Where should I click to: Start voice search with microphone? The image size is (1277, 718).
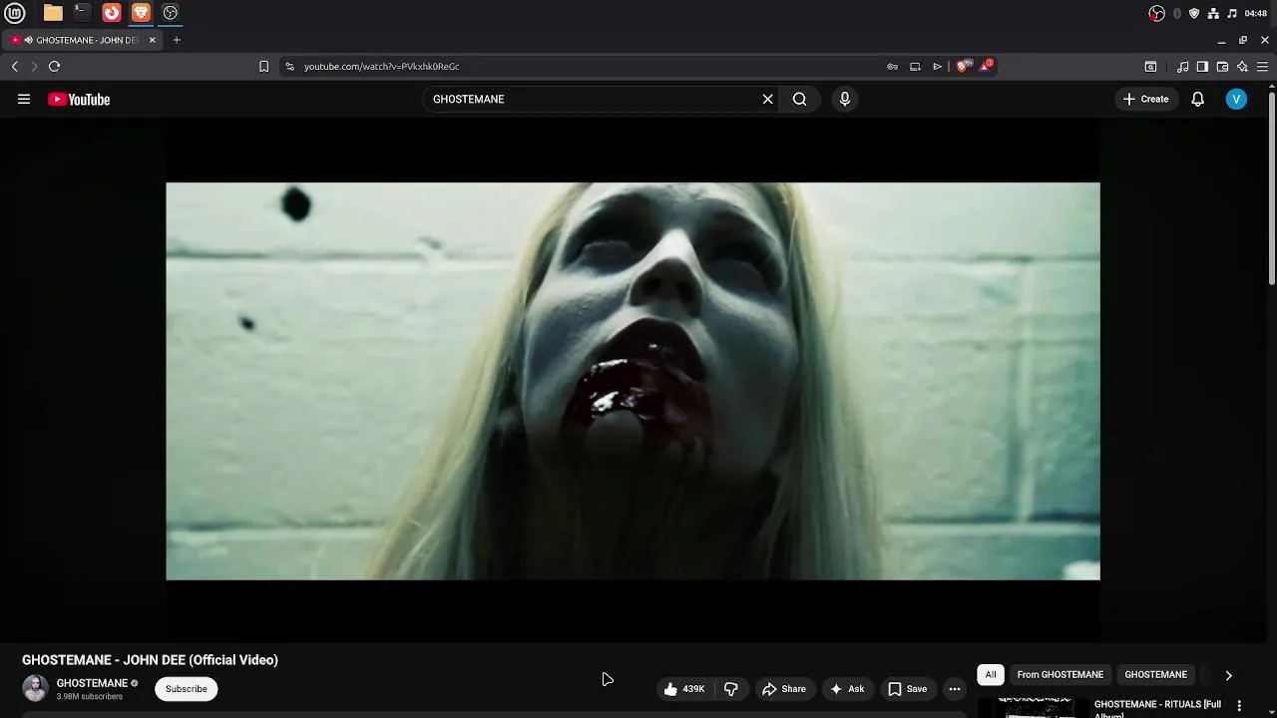pyautogui.click(x=845, y=99)
